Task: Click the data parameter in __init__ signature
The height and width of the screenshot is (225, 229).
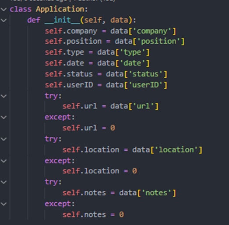Action: tap(119, 20)
